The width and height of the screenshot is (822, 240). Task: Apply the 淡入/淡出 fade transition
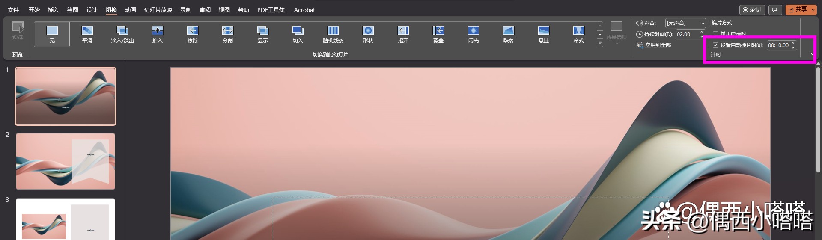click(x=122, y=34)
